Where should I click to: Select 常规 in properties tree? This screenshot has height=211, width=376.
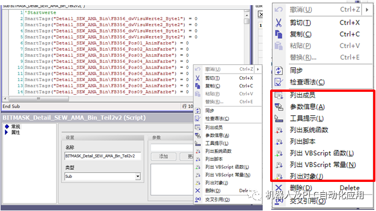coord(16,127)
